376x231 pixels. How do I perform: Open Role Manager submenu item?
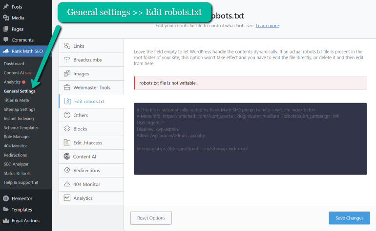tap(17, 137)
